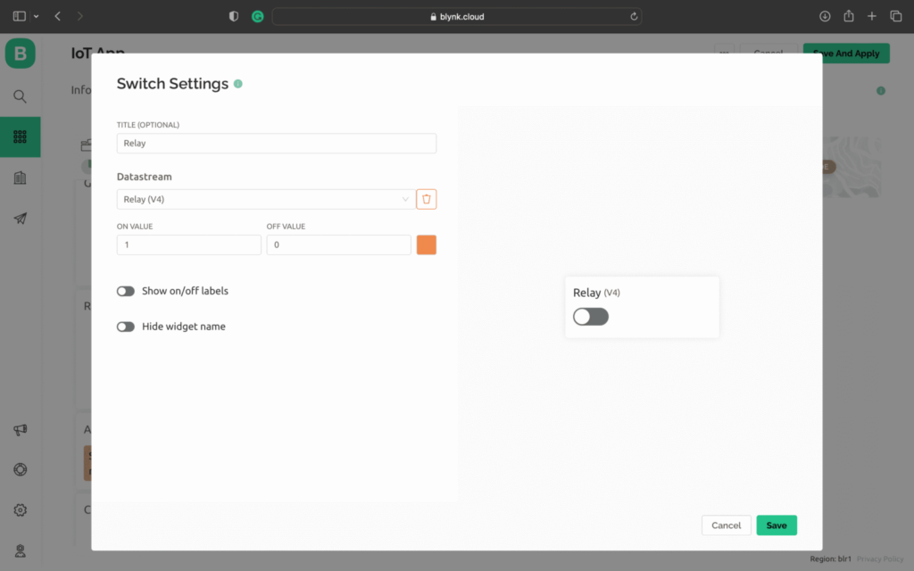This screenshot has width=914, height=571.
Task: Click the Blynk logo icon in sidebar
Action: (x=20, y=54)
